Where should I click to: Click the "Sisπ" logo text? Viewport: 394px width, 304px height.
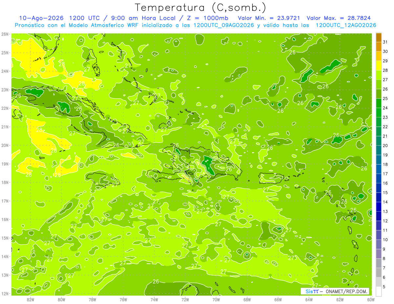(312, 291)
